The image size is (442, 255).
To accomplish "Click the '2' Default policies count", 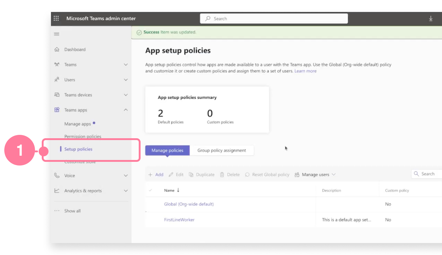I will pyautogui.click(x=161, y=113).
